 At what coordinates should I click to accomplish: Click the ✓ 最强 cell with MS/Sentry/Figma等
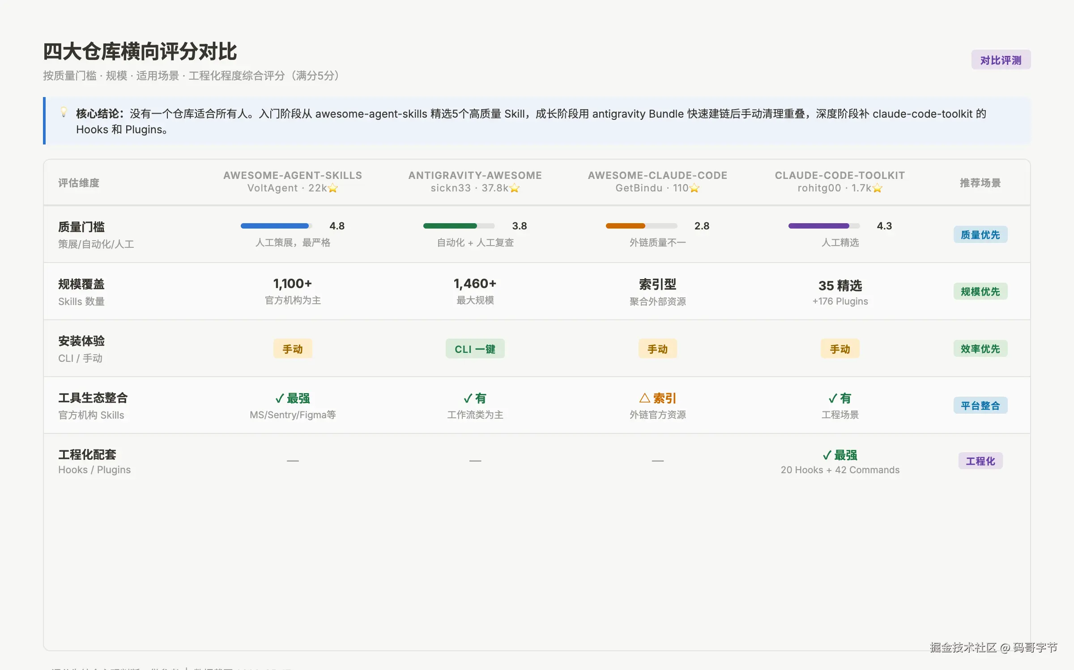[293, 398]
